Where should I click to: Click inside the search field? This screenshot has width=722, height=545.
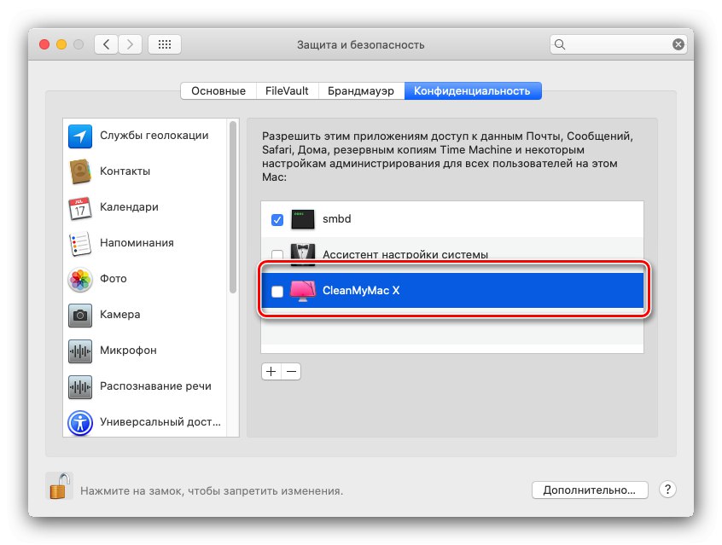click(617, 43)
